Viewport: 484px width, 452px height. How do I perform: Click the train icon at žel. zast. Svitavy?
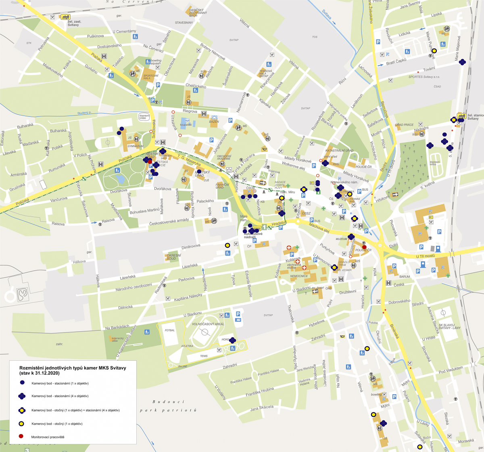click(65, 17)
